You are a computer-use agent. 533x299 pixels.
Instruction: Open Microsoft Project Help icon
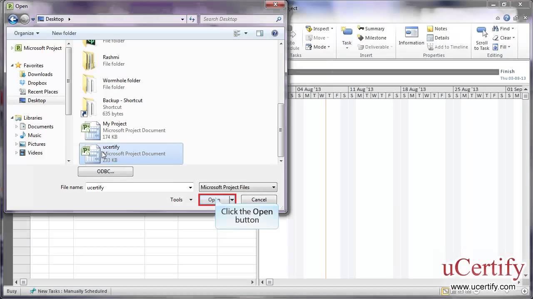point(506,18)
